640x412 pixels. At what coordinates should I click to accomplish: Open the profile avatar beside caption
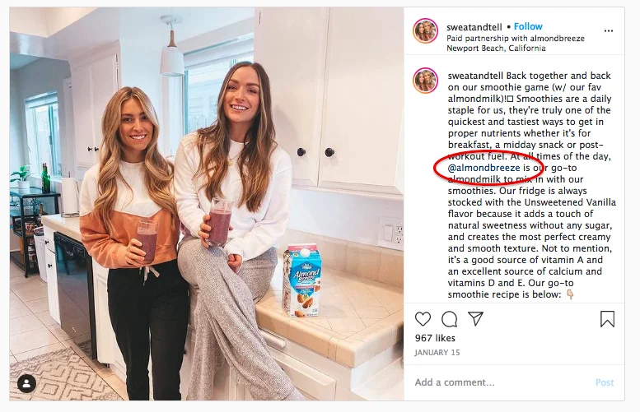tap(425, 81)
